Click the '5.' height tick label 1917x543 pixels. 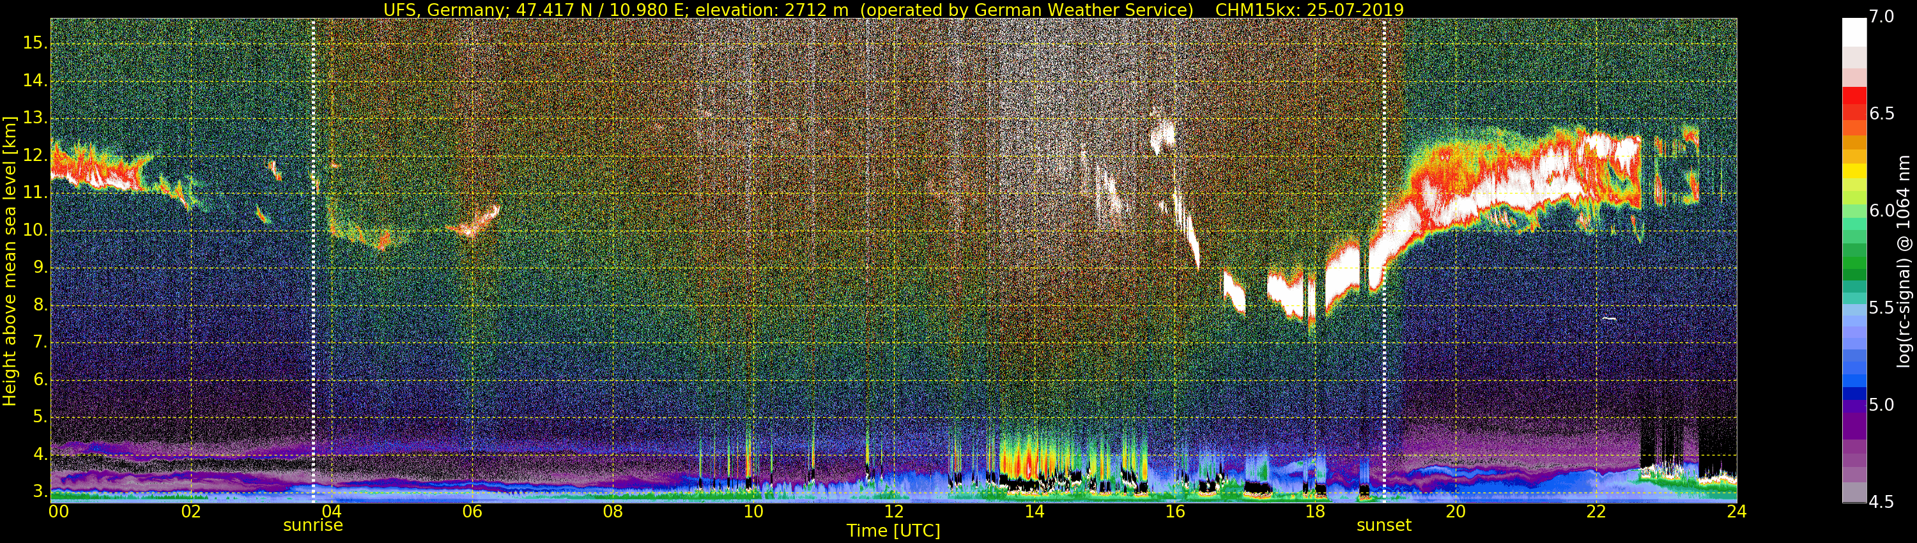pyautogui.click(x=39, y=417)
